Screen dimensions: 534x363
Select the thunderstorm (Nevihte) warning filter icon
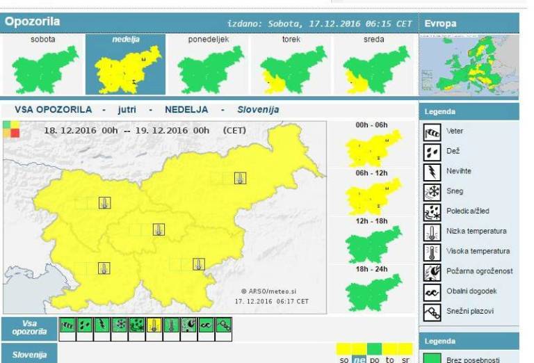pos(102,325)
